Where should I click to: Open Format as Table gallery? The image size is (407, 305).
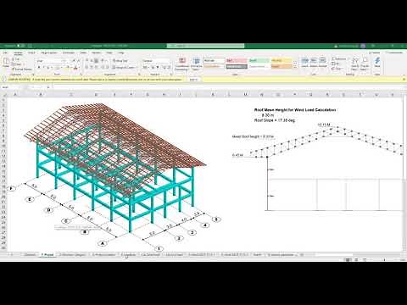tap(196, 64)
